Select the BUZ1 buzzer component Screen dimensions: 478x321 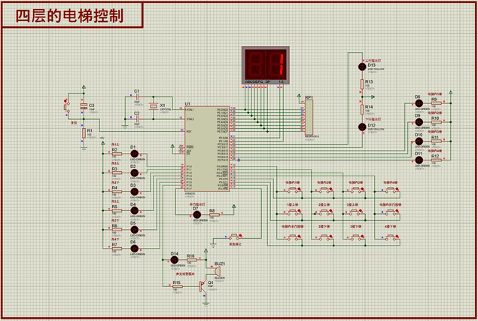pos(216,271)
